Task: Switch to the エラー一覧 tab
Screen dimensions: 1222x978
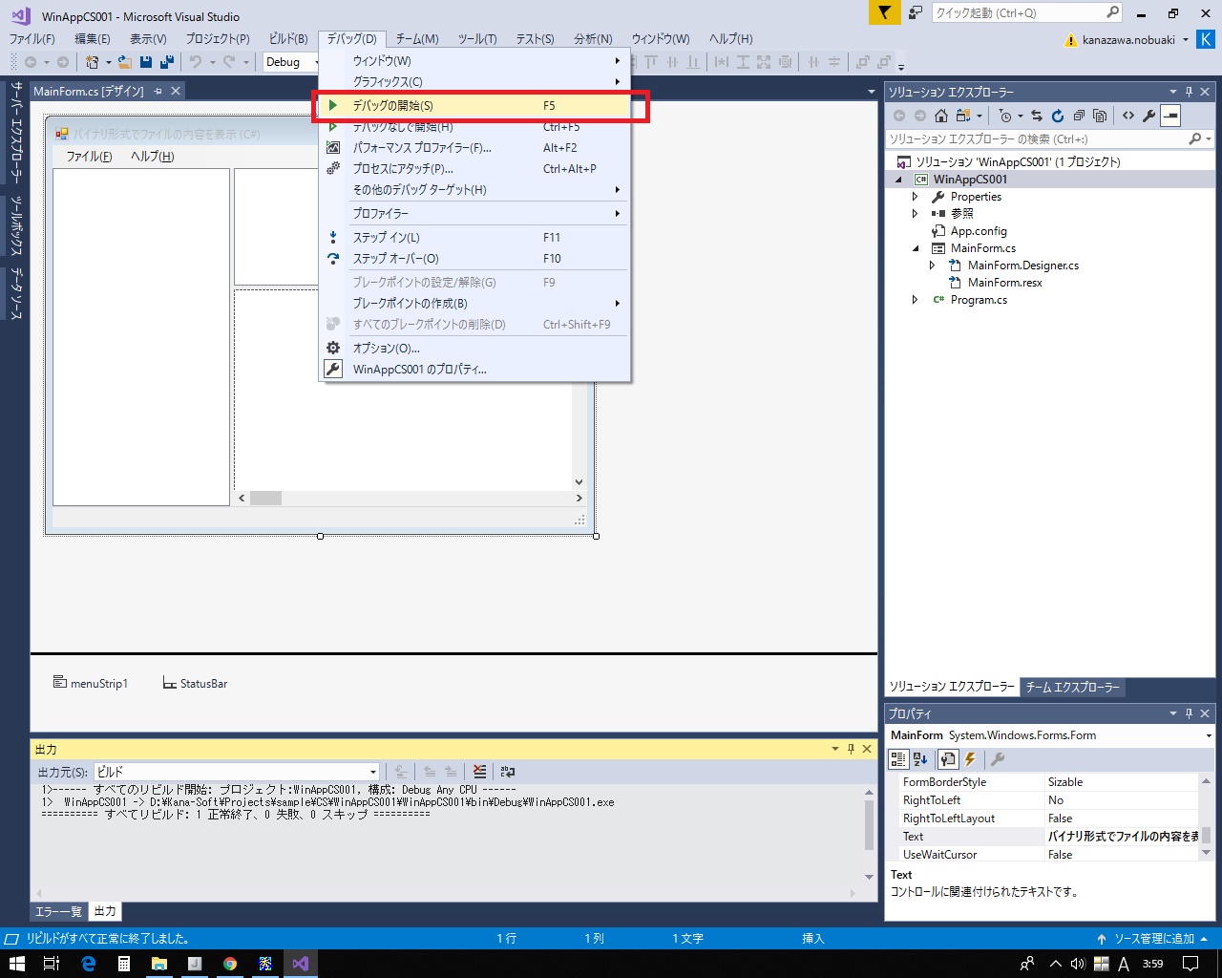Action: [x=58, y=911]
